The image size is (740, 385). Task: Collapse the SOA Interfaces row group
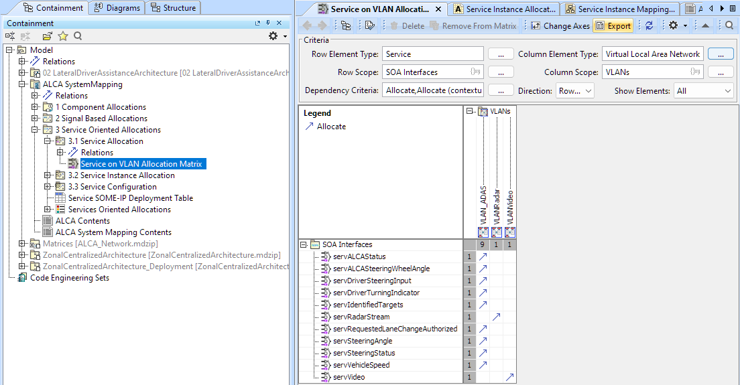304,244
